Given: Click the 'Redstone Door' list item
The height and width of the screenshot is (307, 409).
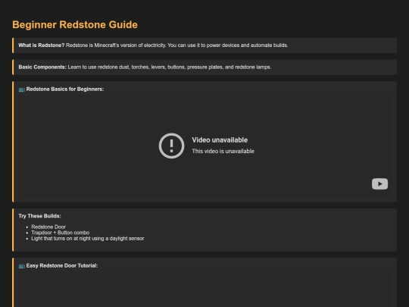Looking at the screenshot, I should 48,227.
